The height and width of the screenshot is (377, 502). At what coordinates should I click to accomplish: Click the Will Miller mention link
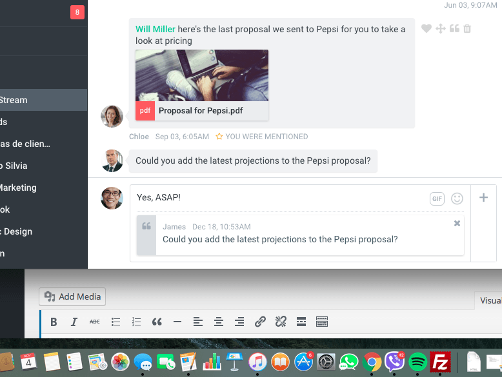click(155, 29)
